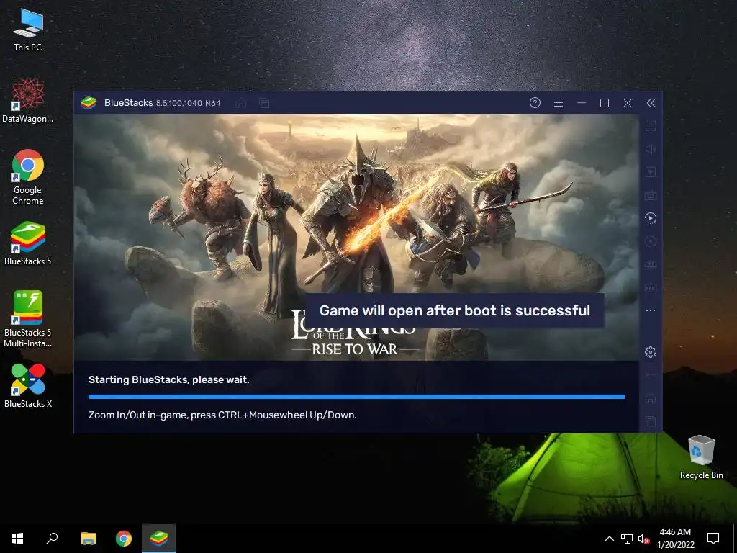The width and height of the screenshot is (737, 553).
Task: Click the Zoom In/Out tip text
Action: 222,415
